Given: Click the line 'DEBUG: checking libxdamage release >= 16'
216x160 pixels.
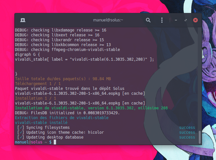Looking at the screenshot, I should tap(61, 30).
